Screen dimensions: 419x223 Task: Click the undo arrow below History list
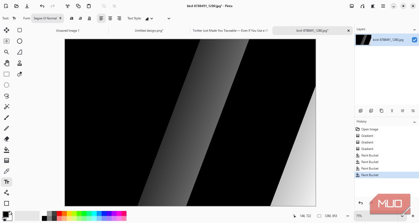361,203
